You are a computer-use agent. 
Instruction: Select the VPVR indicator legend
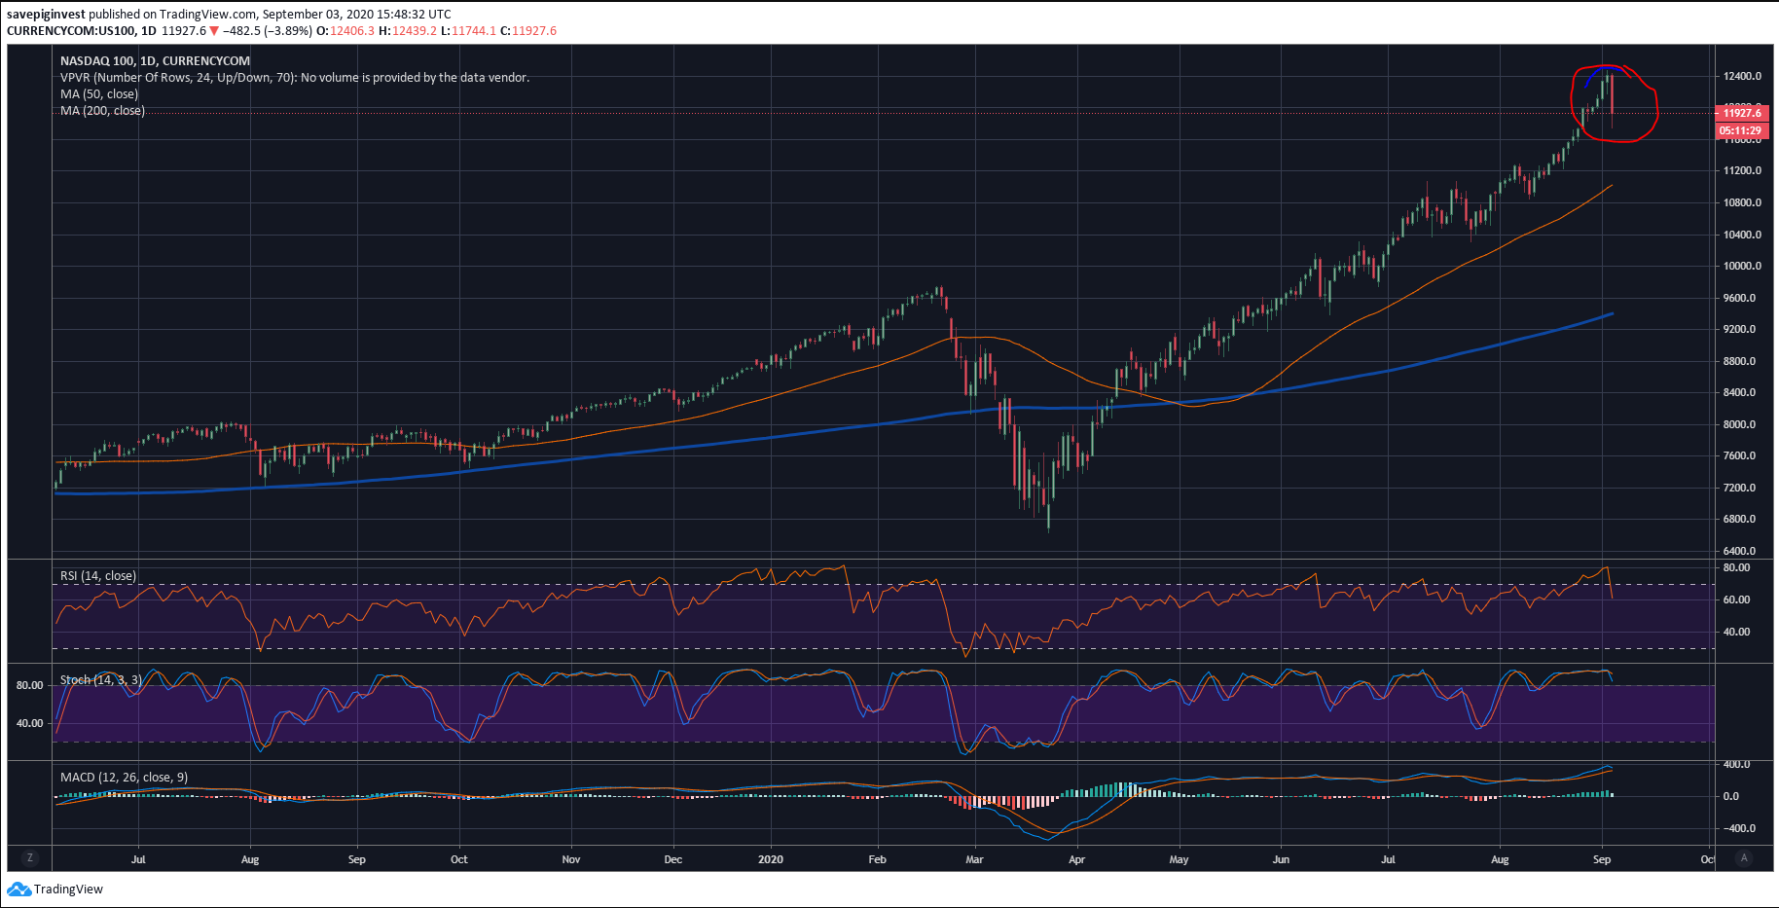click(294, 78)
